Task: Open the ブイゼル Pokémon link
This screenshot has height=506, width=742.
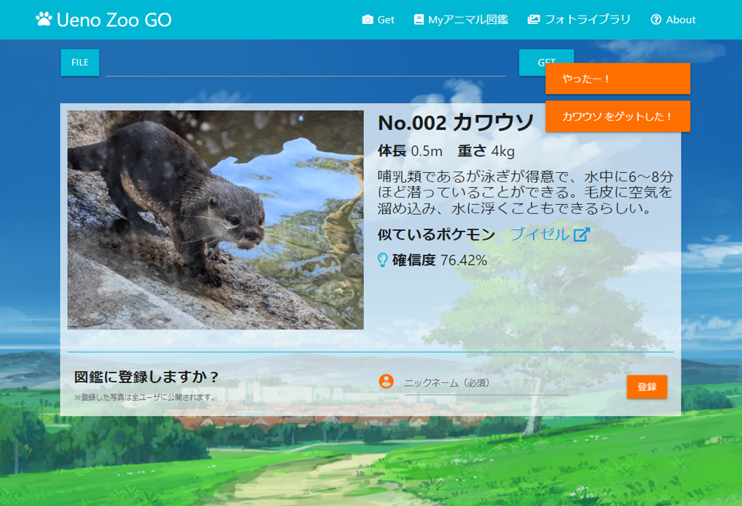Action: click(x=539, y=234)
